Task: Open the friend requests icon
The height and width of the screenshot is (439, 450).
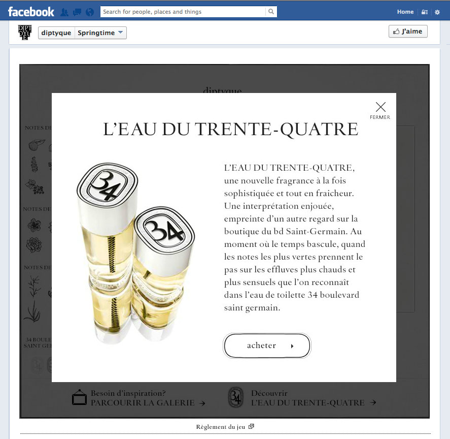Action: pyautogui.click(x=64, y=12)
